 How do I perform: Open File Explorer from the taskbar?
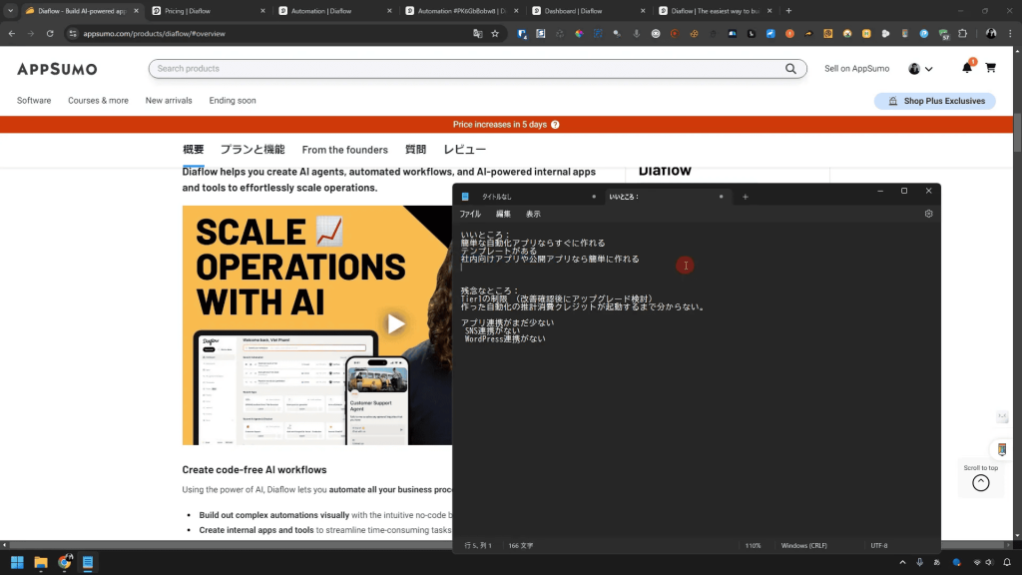point(40,562)
